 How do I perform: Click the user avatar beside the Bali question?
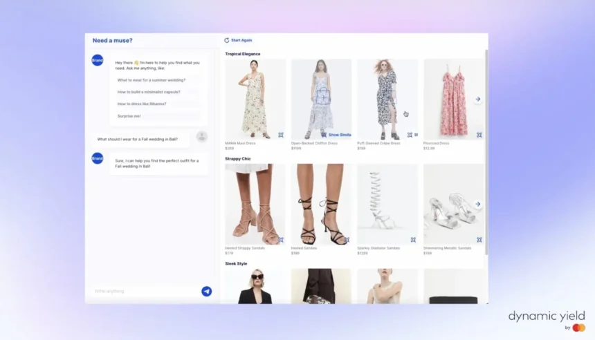(202, 136)
